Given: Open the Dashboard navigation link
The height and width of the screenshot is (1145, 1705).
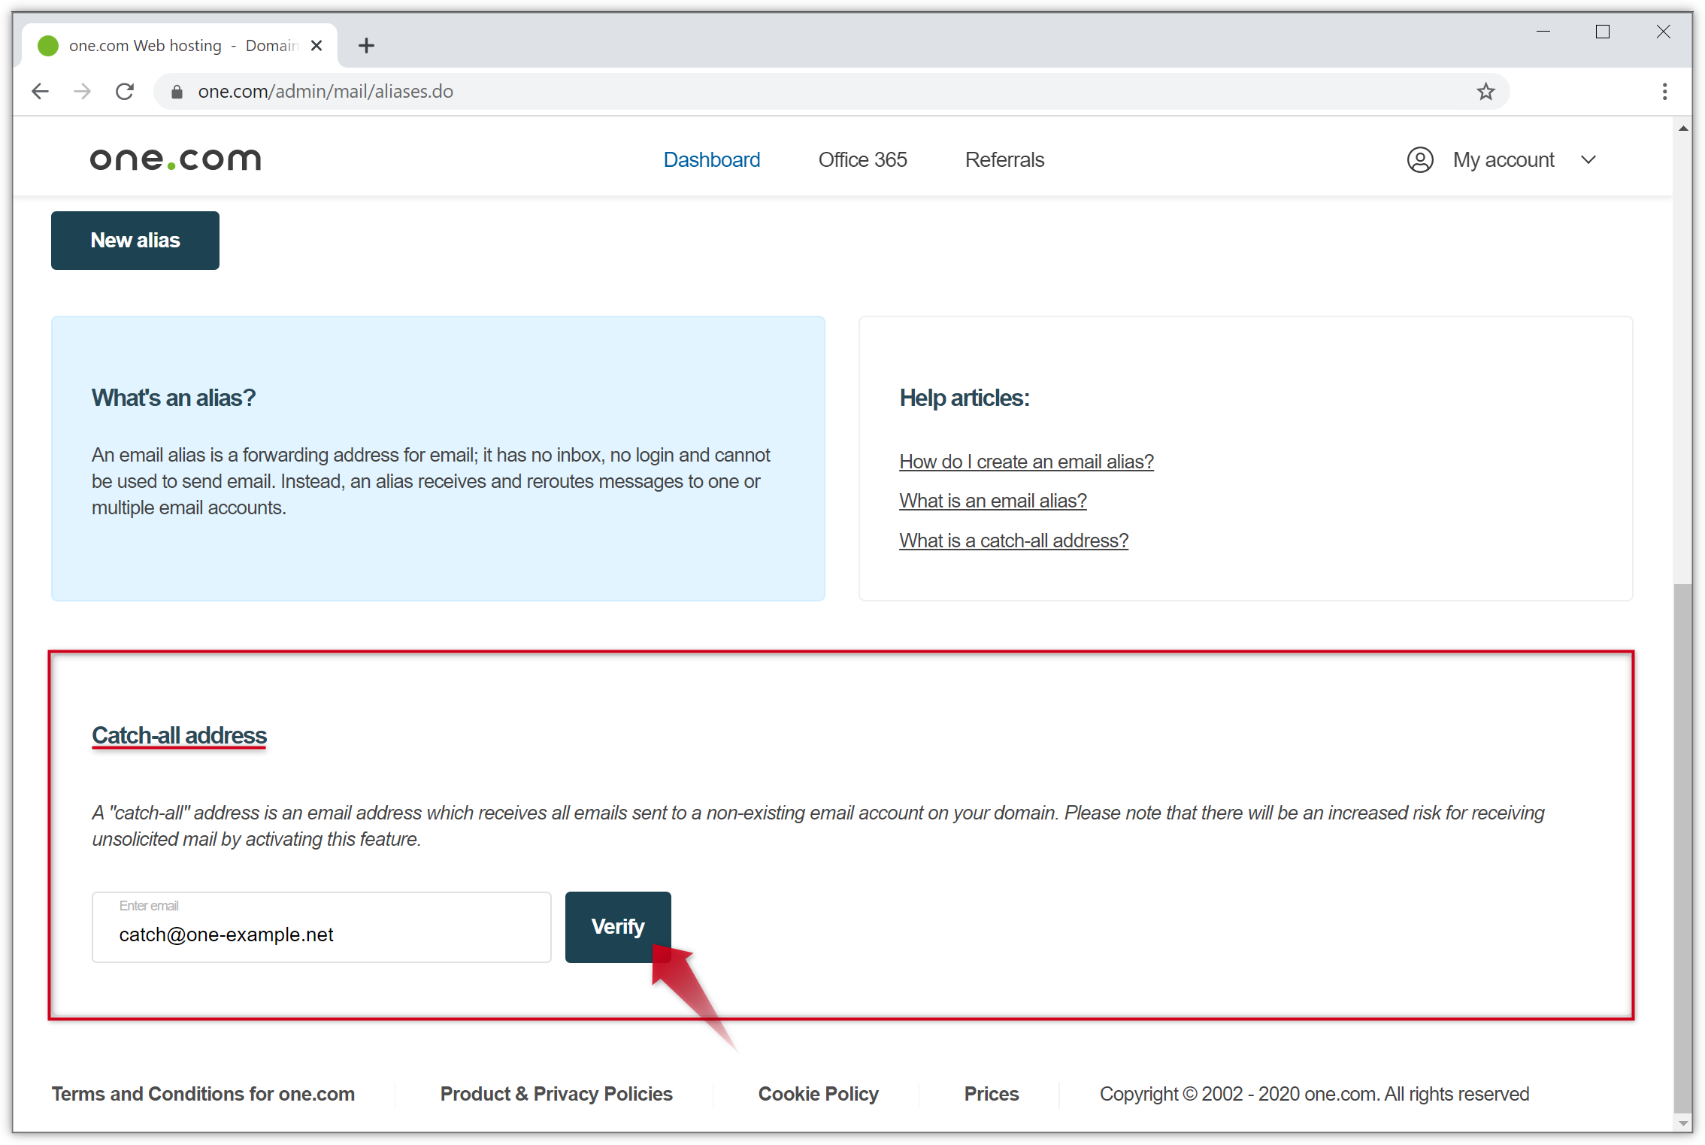Looking at the screenshot, I should (x=710, y=159).
